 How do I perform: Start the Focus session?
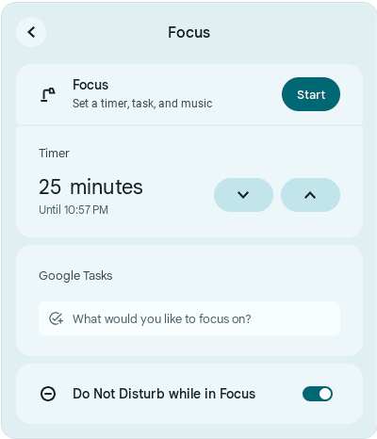tap(311, 94)
